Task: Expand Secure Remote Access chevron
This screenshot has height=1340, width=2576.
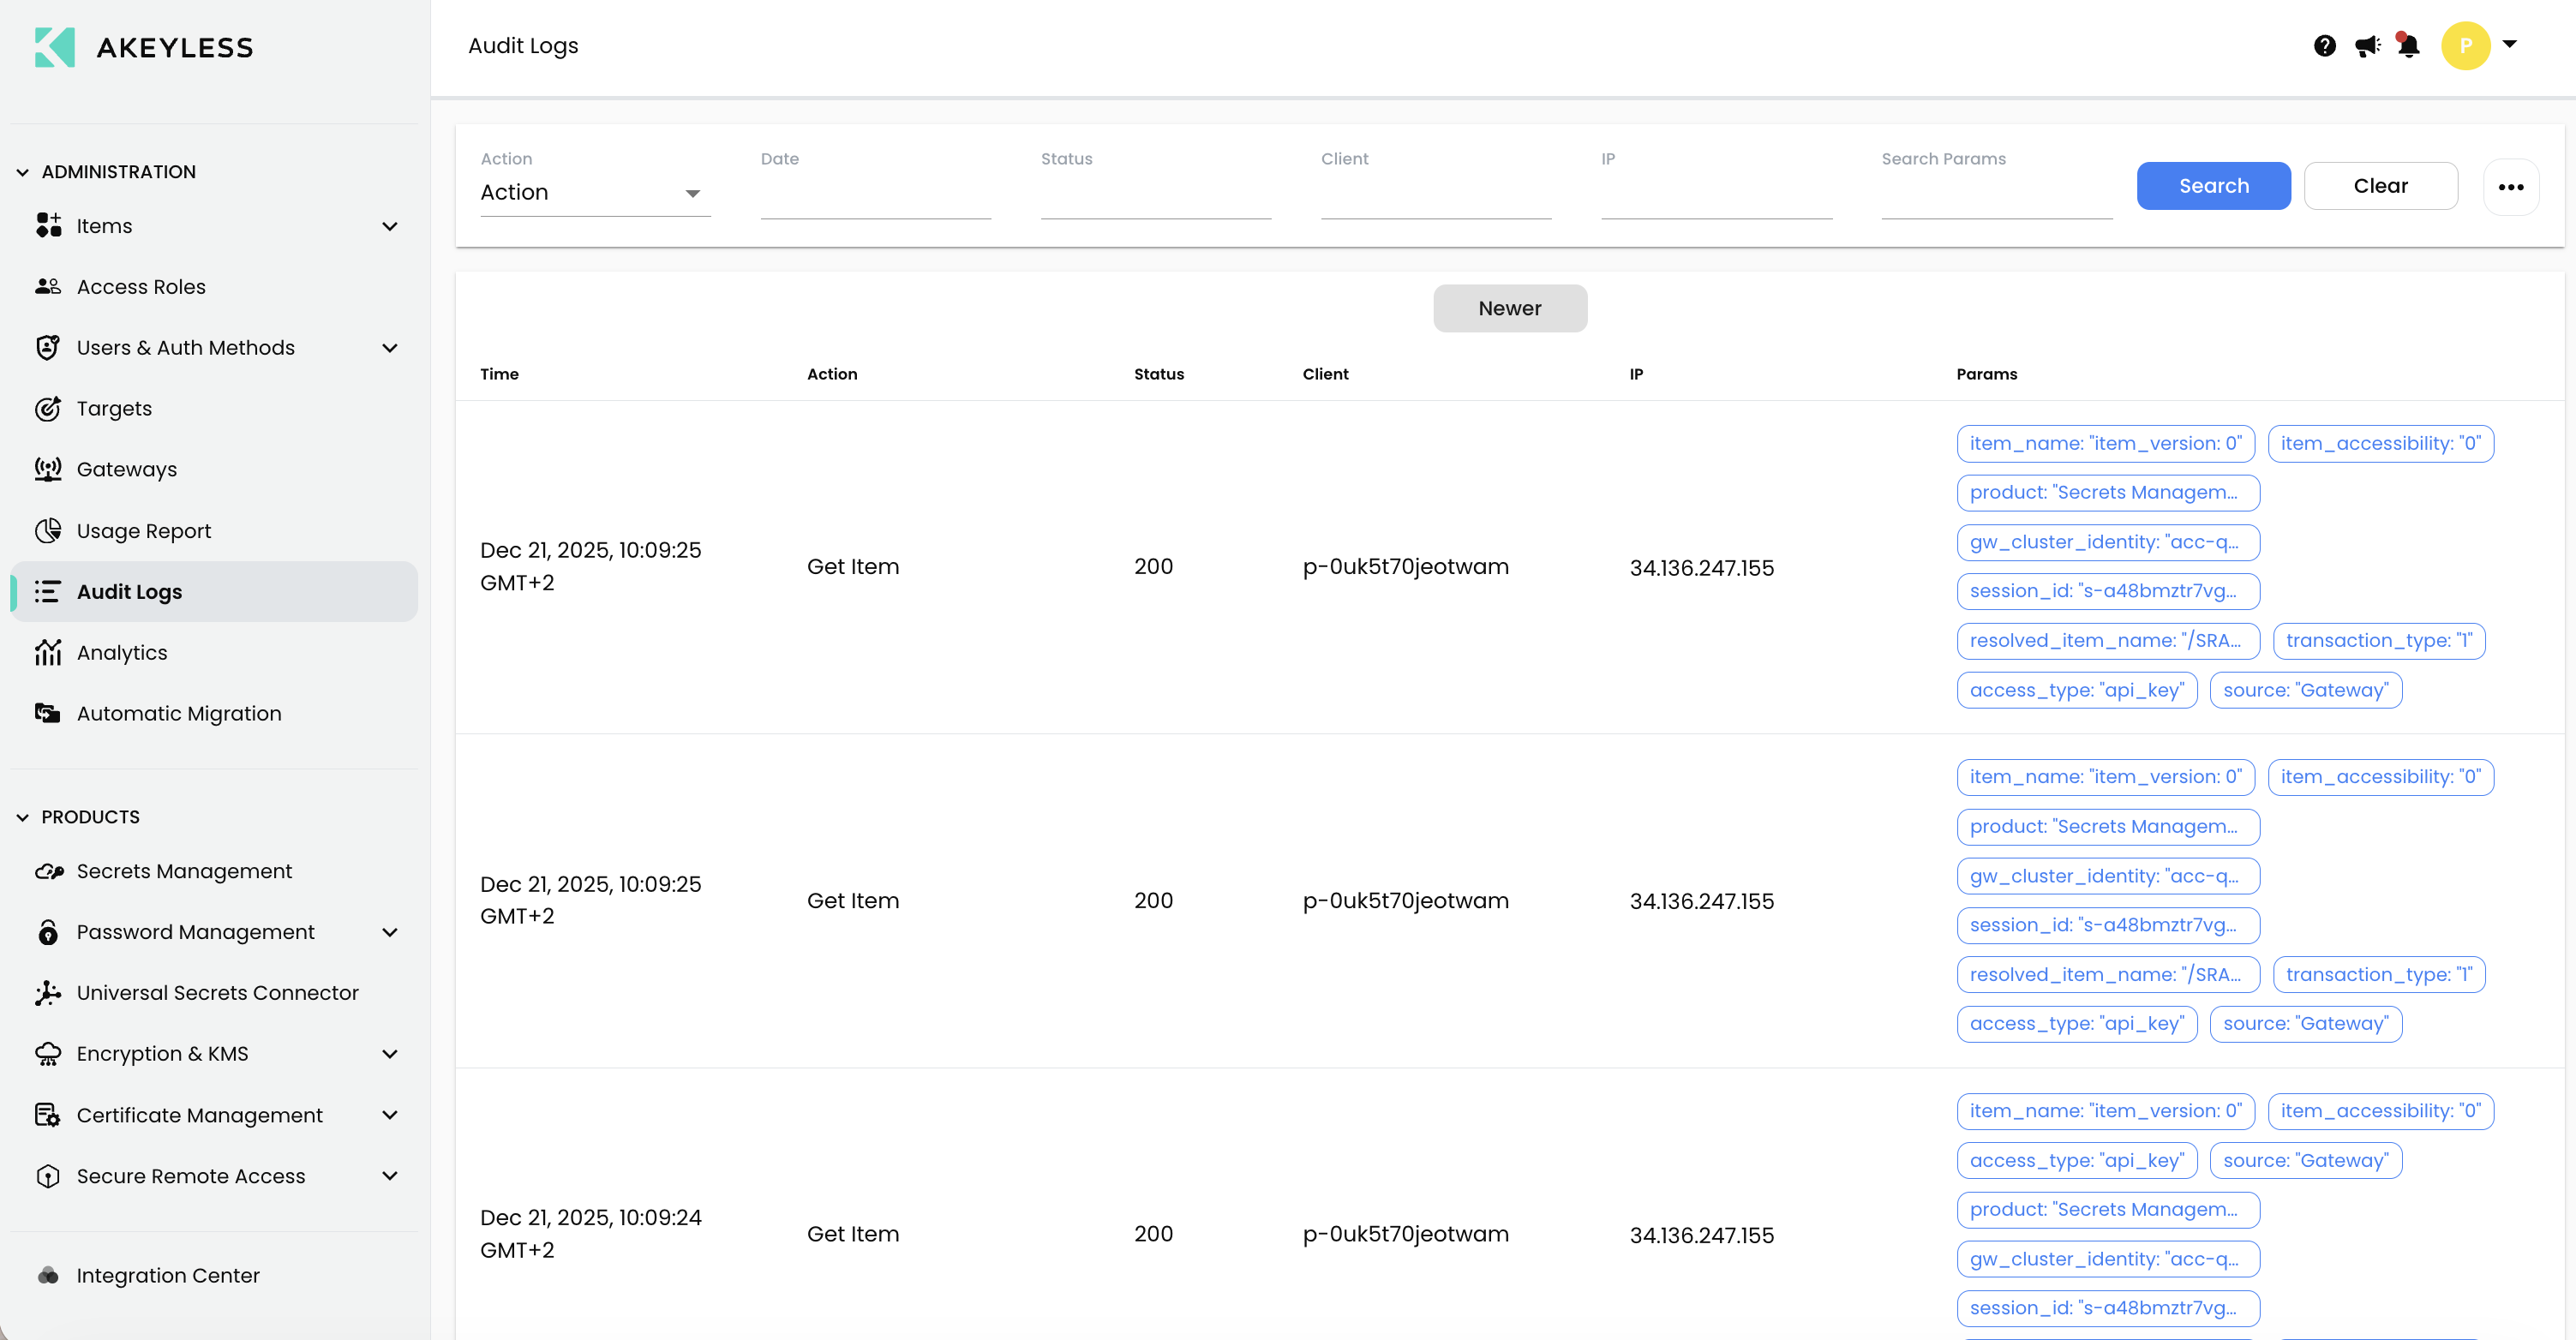Action: pyautogui.click(x=390, y=1176)
